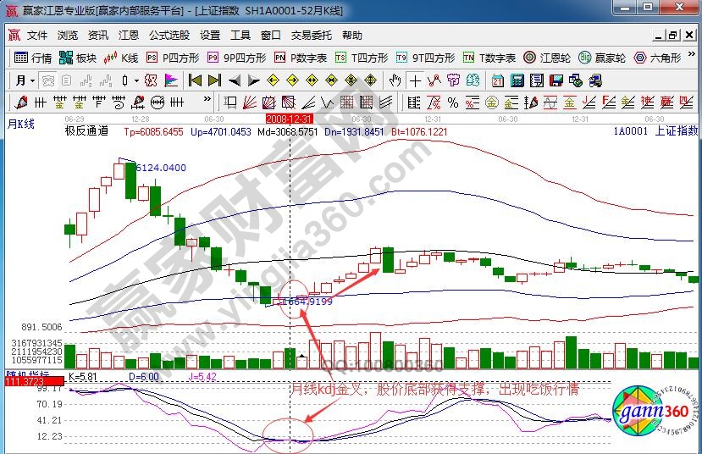Open the calendar icon in toolbar

tap(496, 80)
